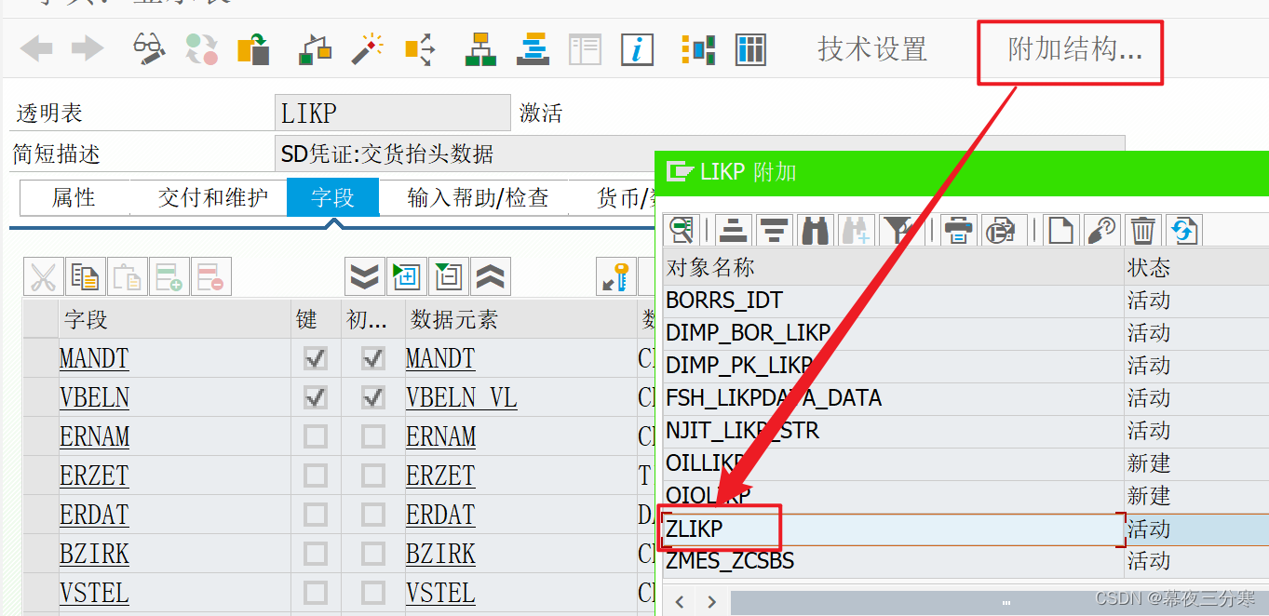The width and height of the screenshot is (1269, 616).
Task: Check the key checkbox for ERNAM field
Action: coord(314,436)
